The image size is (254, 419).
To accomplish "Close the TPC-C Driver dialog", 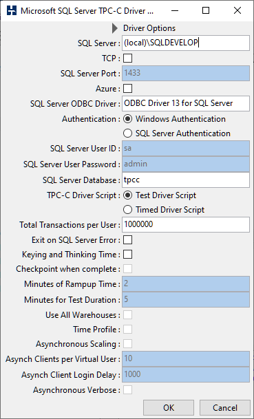I will [237, 11].
